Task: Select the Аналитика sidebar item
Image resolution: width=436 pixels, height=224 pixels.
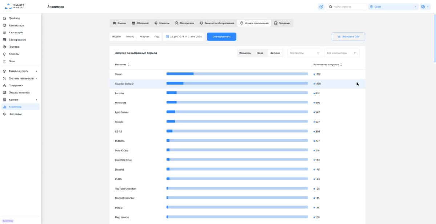Action: click(x=20, y=107)
